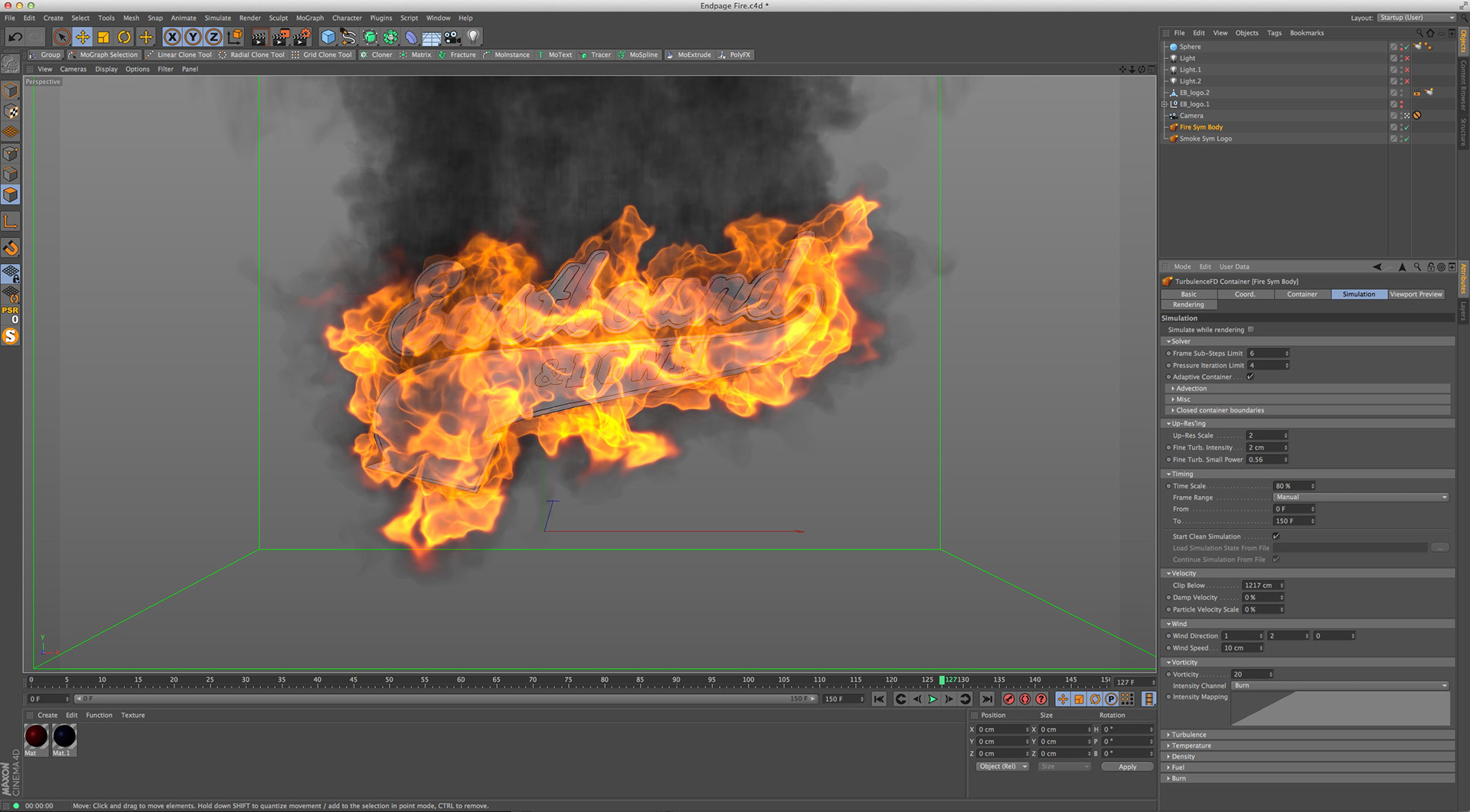Expand the Burn section
Screen dimensions: 1470x812
point(1308,779)
